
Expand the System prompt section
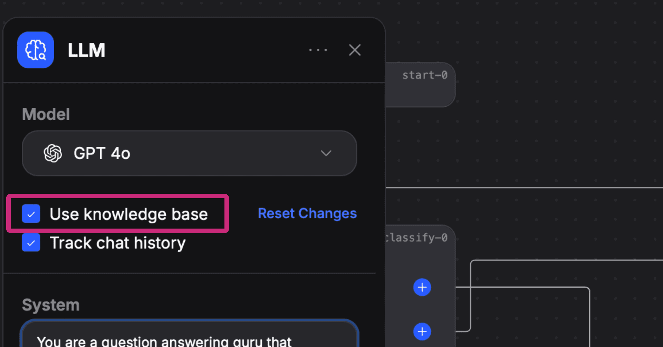(x=50, y=305)
